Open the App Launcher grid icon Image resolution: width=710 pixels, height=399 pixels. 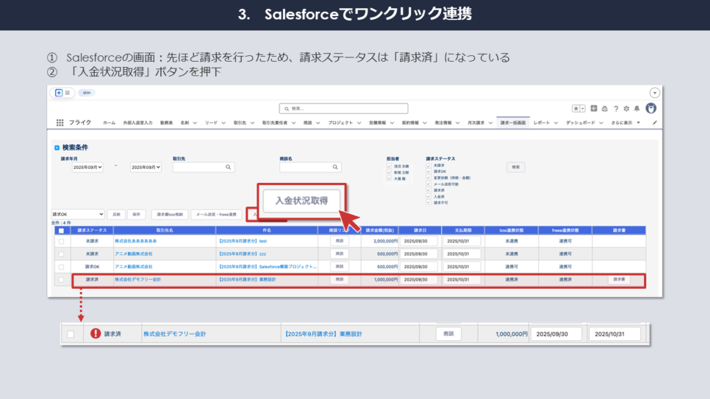[x=60, y=123]
